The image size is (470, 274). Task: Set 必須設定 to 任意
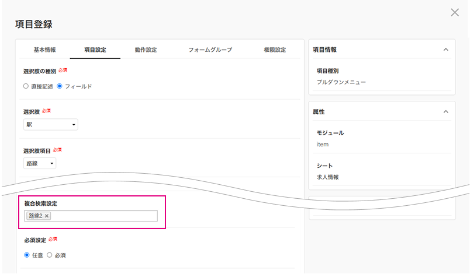point(27,255)
